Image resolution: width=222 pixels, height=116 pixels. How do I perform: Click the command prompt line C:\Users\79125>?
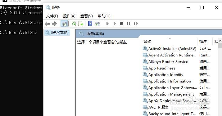(x=19, y=33)
